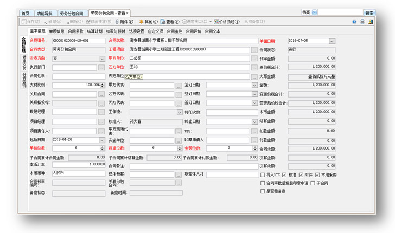Switch to the 扣款与预付 tab

tap(116, 31)
